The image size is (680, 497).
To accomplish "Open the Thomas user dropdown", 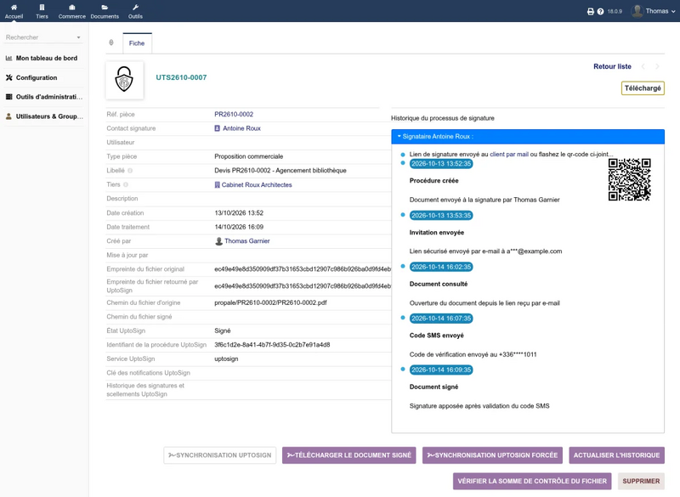I will 660,11.
